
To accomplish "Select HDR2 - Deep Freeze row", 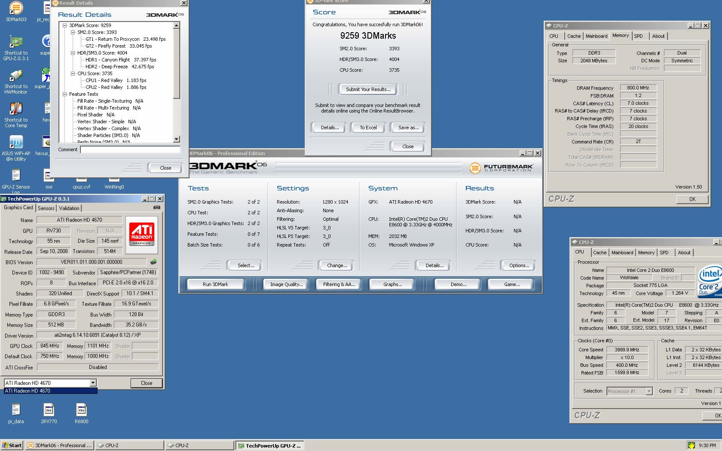I will coord(119,67).
